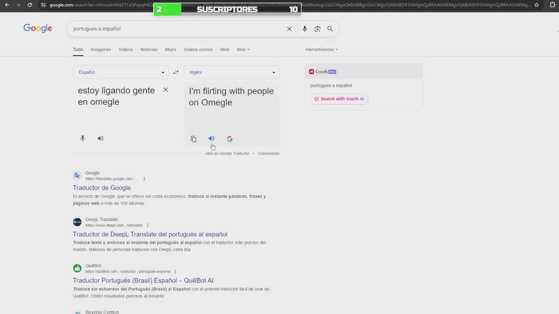Screen dimensions: 559x314
Task: Use translator microphone for voice input
Action: point(83,138)
